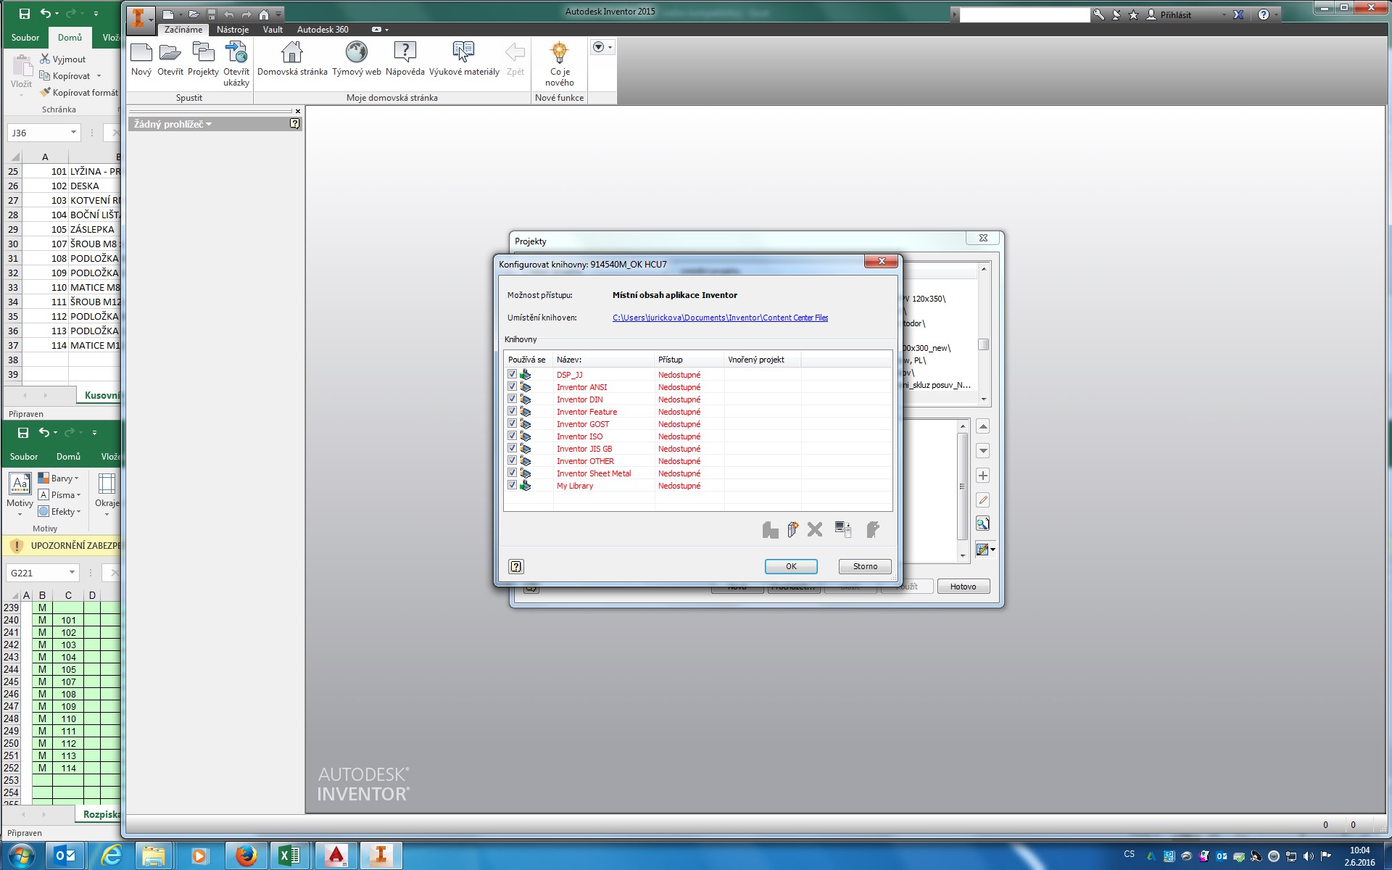Switch to the Nástroje ribbon tab
Screen dimensions: 1392x870
[x=233, y=30]
